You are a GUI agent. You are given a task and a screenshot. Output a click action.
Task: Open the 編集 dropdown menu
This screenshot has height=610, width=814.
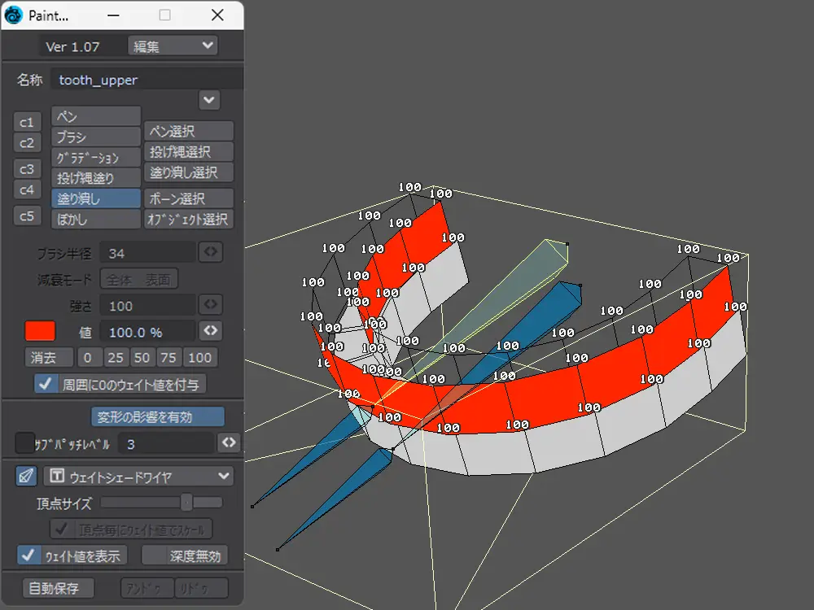coord(173,46)
